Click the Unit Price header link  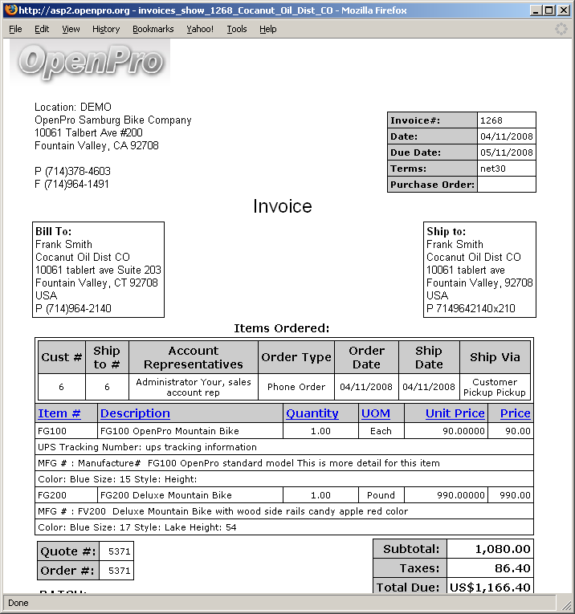pos(455,413)
